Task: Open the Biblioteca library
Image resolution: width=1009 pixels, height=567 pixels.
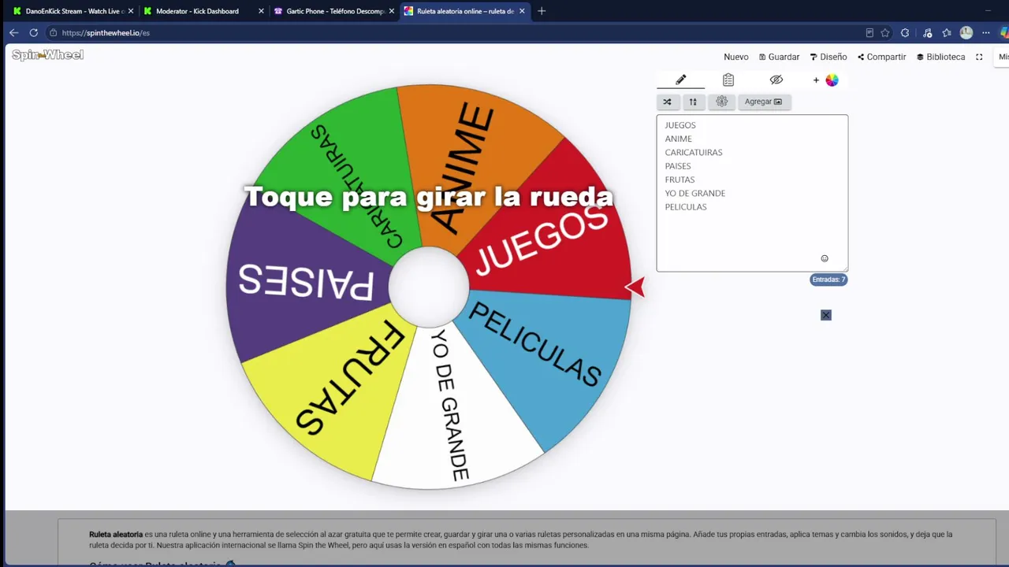Action: (x=940, y=57)
